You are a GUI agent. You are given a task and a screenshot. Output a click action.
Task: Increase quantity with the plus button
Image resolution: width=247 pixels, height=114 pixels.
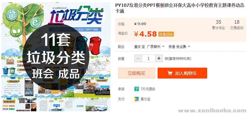pos(159,58)
